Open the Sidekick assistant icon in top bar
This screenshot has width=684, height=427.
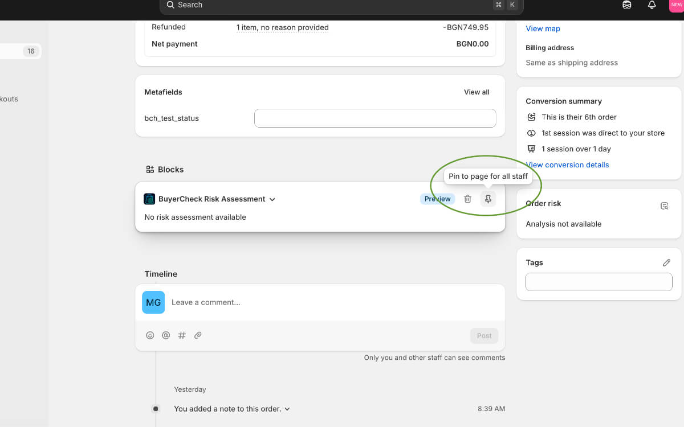click(627, 5)
